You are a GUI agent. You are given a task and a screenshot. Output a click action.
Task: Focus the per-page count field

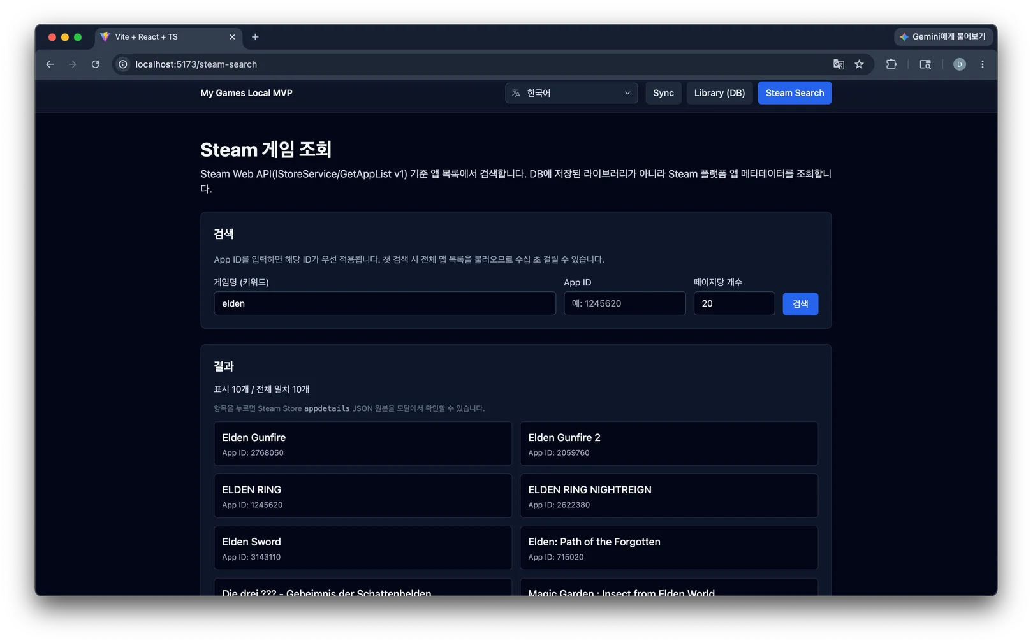[x=734, y=303]
